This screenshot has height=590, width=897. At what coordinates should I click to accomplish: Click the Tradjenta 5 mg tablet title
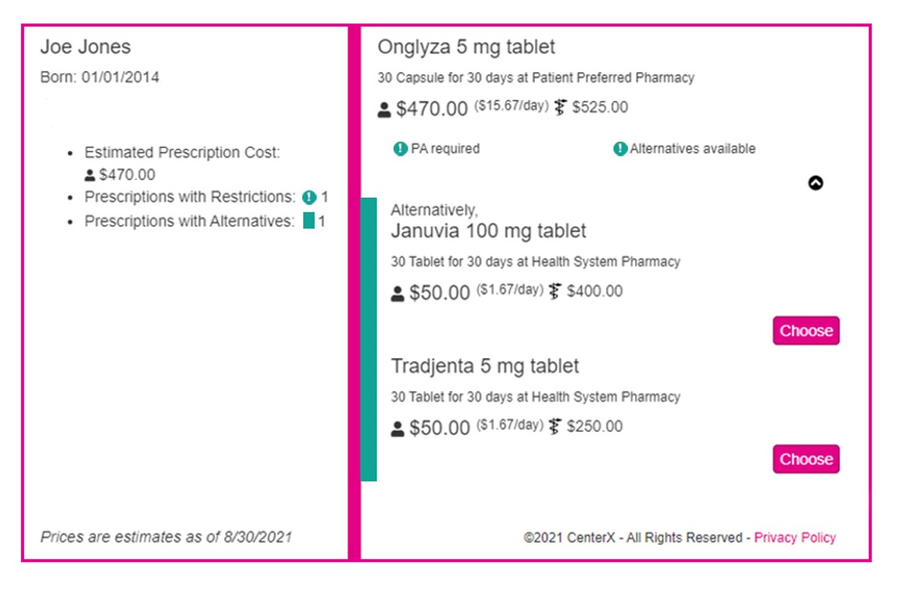485,366
